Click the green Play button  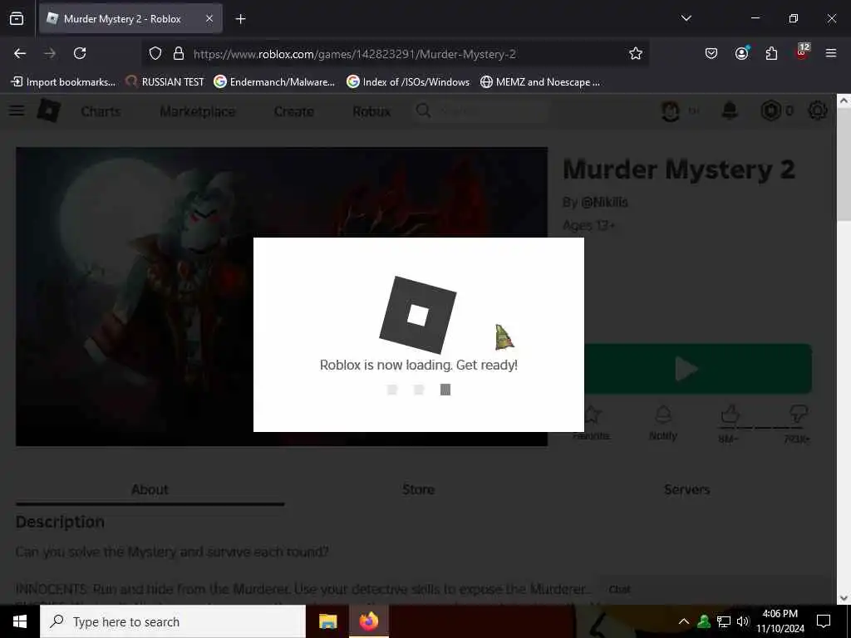point(698,369)
